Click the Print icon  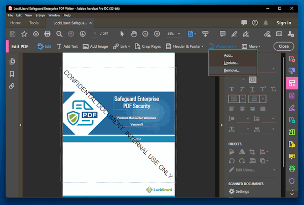(47, 34)
